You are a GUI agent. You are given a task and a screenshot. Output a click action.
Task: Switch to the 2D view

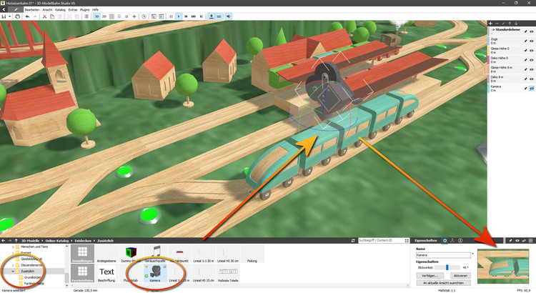point(104,16)
